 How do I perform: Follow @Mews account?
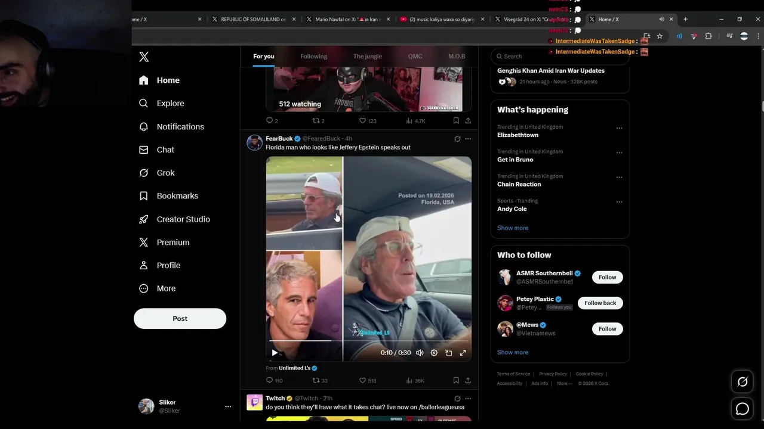point(607,329)
